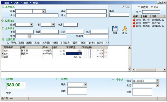Screen dimensions: 167x102
Task: Click the 规格 header in product list
Action: click(x=158, y=16)
